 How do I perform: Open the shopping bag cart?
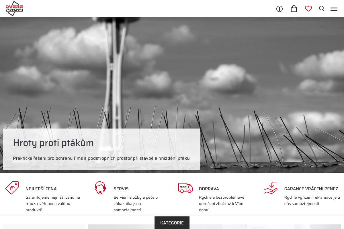click(294, 9)
